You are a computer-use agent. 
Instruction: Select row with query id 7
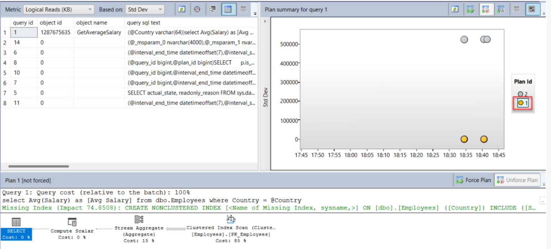(129, 83)
